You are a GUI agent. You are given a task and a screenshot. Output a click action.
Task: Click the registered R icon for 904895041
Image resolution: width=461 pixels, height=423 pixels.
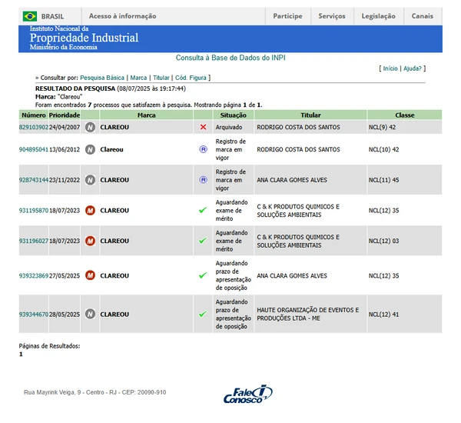[203, 149]
